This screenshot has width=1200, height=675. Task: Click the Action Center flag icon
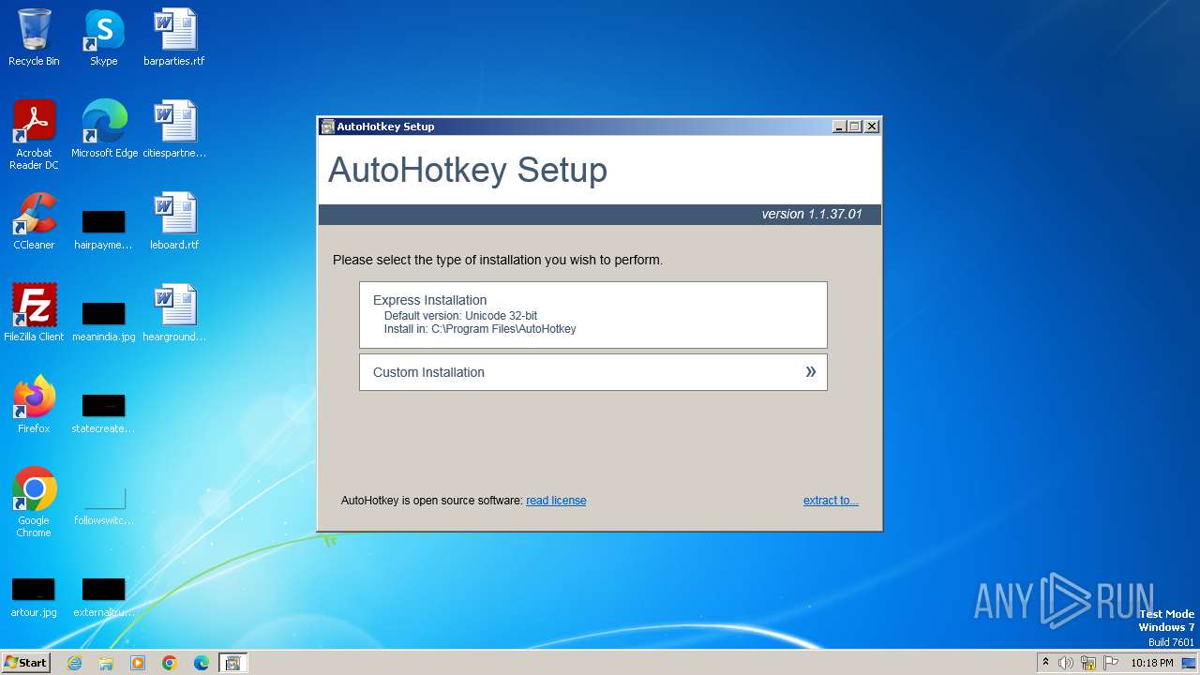click(x=1111, y=663)
